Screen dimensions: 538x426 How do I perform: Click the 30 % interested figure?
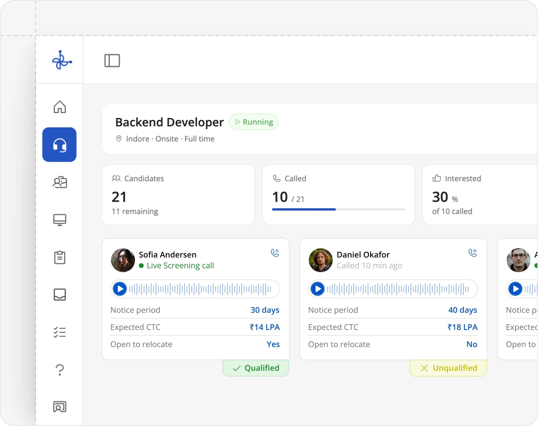445,197
